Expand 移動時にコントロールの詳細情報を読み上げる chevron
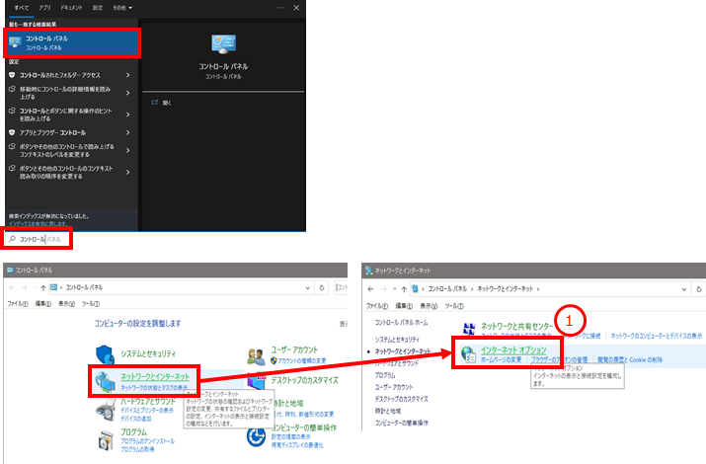The image size is (706, 464). pos(128,93)
